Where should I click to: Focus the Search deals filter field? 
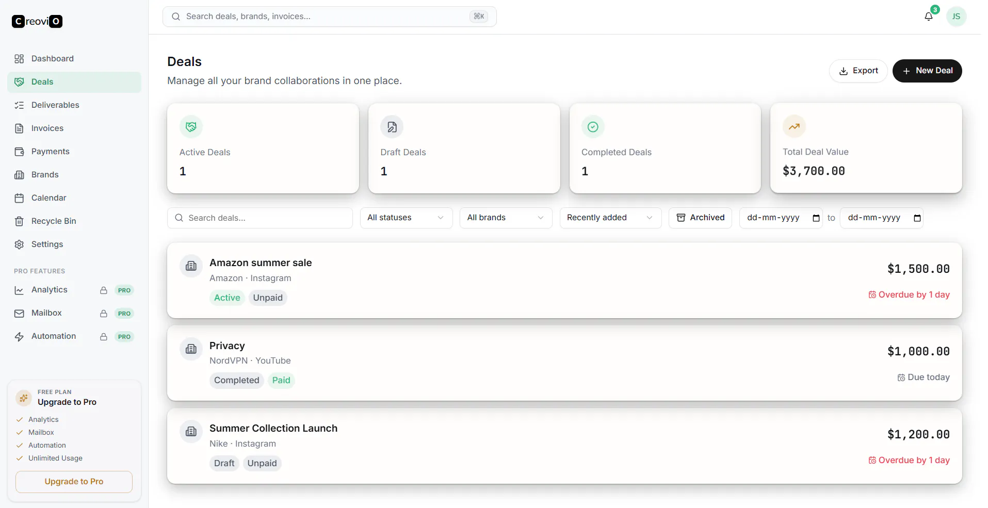[260, 218]
